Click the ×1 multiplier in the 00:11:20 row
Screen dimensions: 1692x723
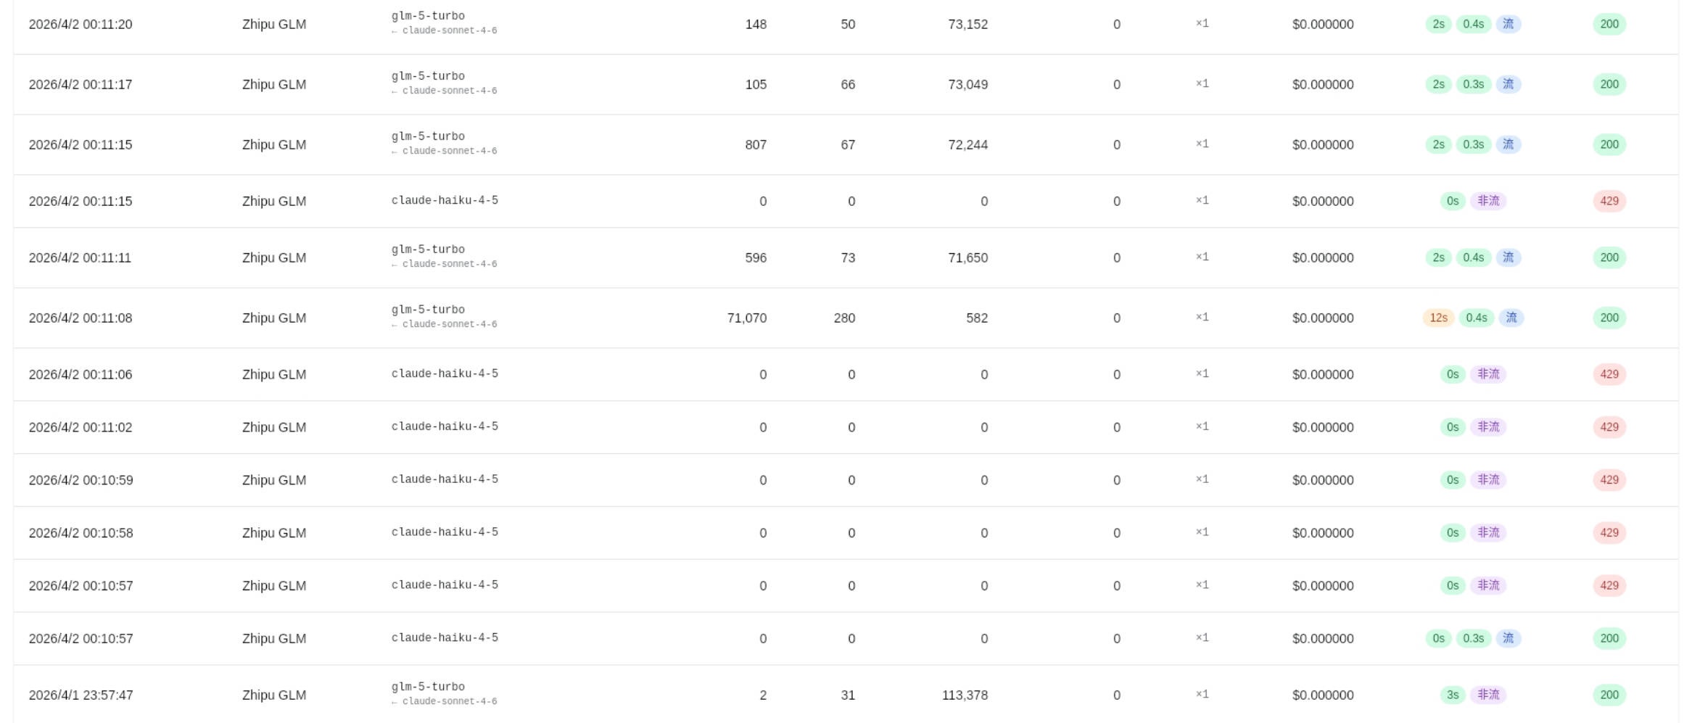pos(1202,24)
